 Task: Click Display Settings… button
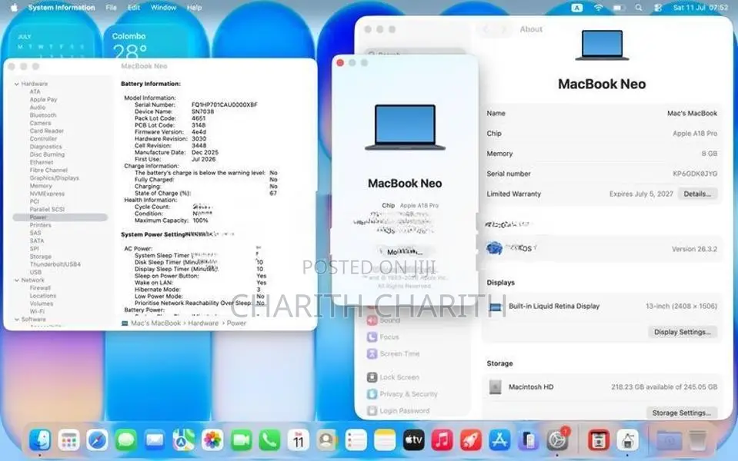point(683,332)
